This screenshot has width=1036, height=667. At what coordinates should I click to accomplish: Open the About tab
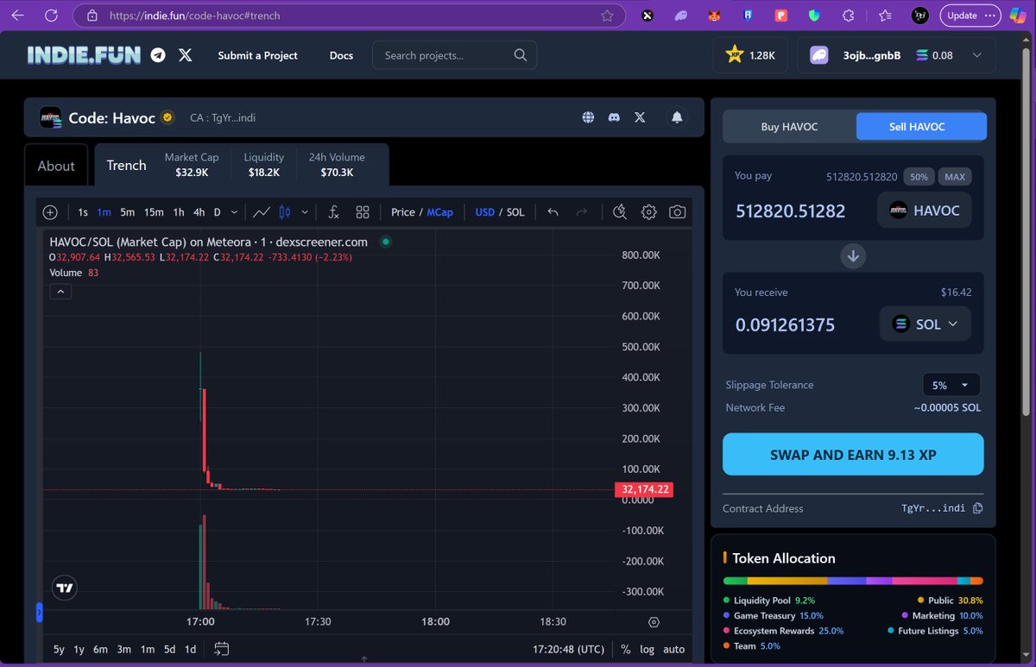pyautogui.click(x=56, y=166)
